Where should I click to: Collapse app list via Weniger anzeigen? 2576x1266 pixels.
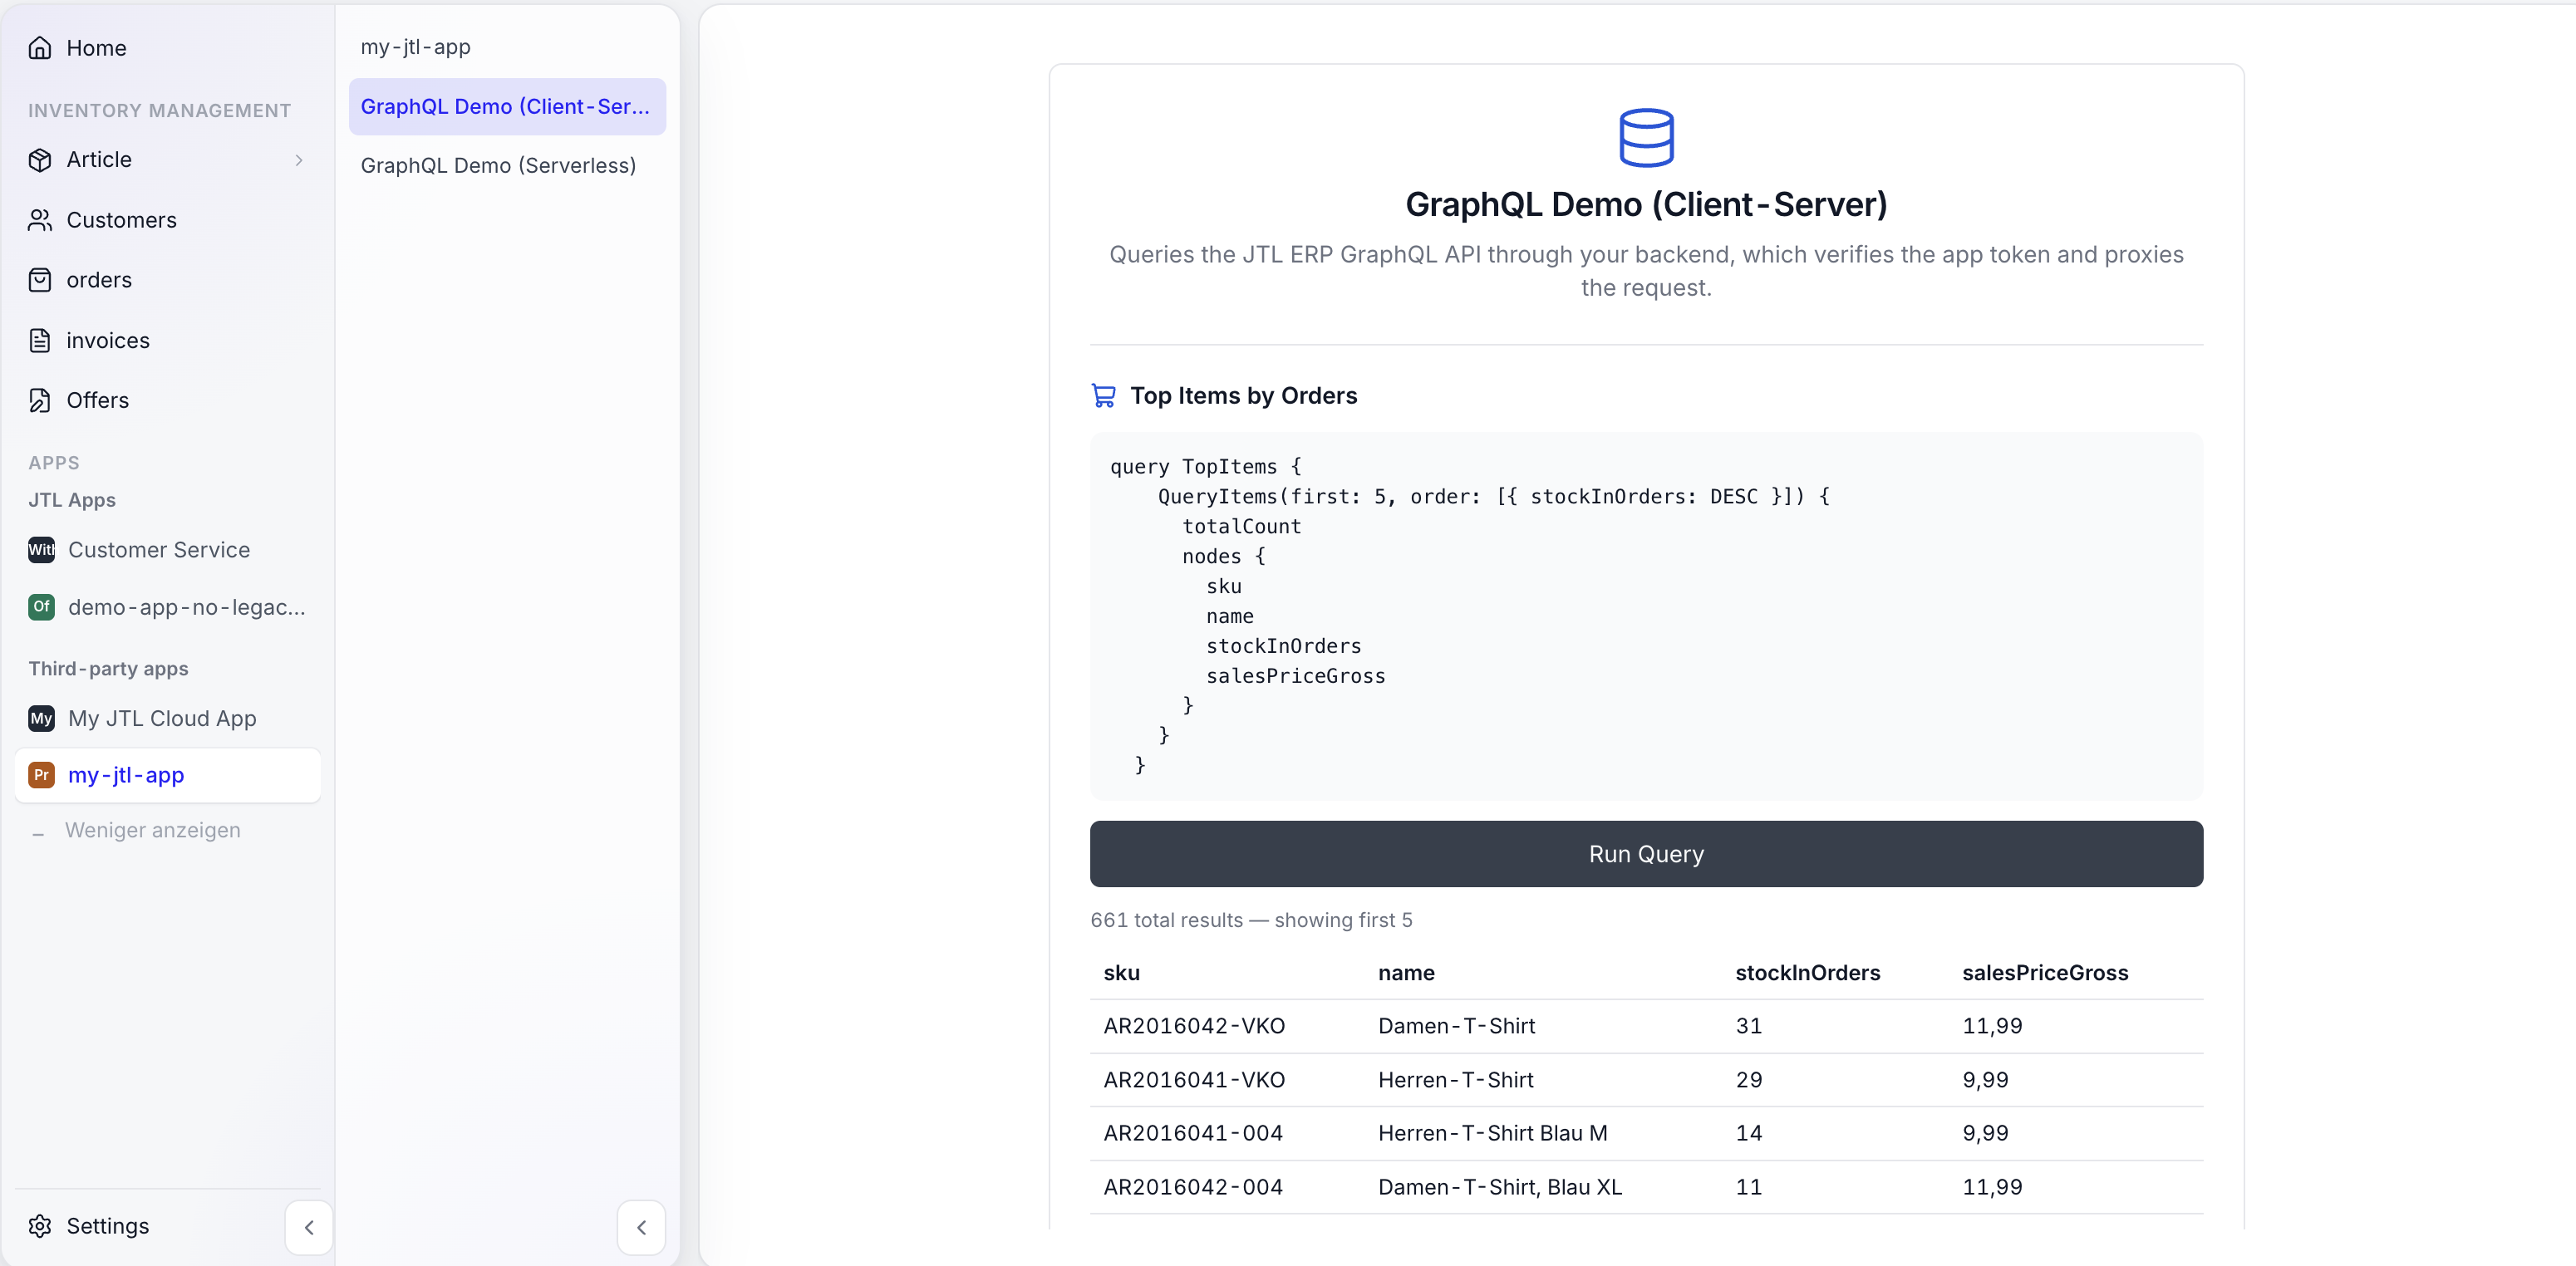click(153, 830)
